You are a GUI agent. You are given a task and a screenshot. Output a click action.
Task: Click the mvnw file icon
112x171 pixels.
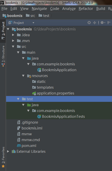pos(19,134)
